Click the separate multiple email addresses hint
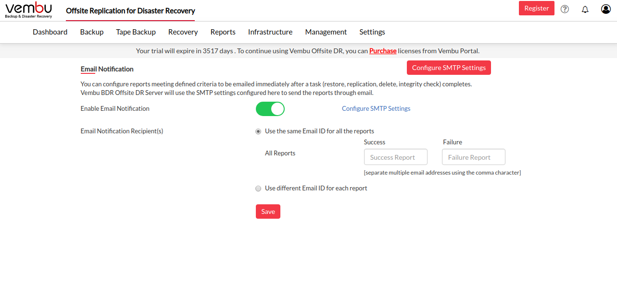617x306 pixels. 442,173
